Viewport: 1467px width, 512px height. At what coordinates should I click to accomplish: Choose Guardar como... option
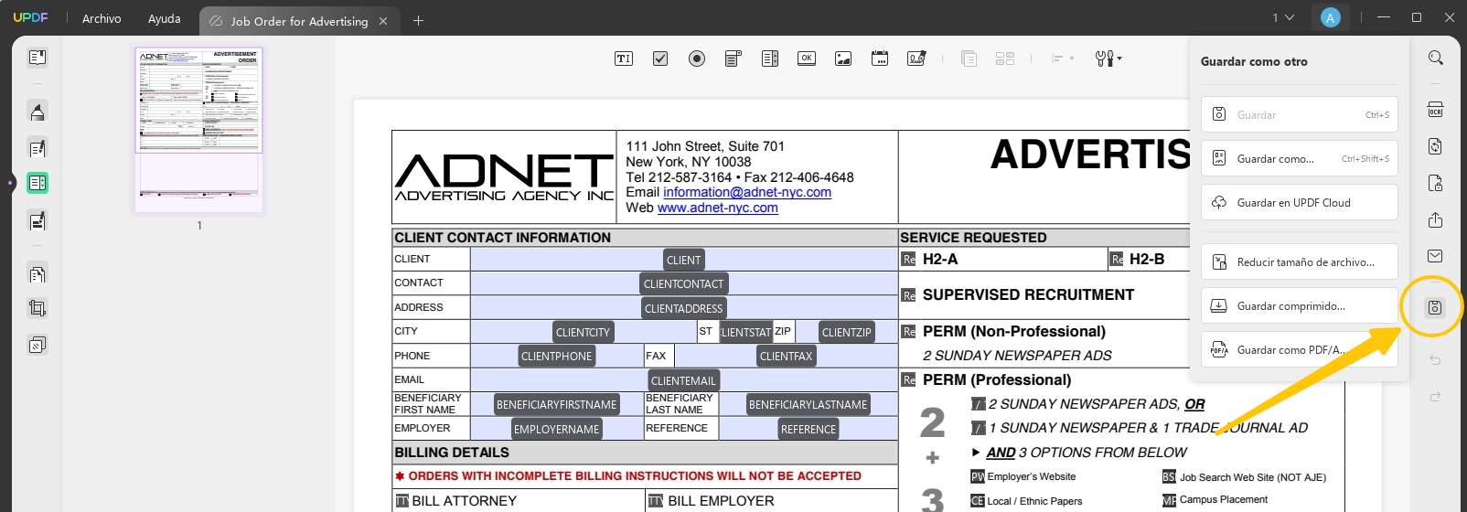1300,158
